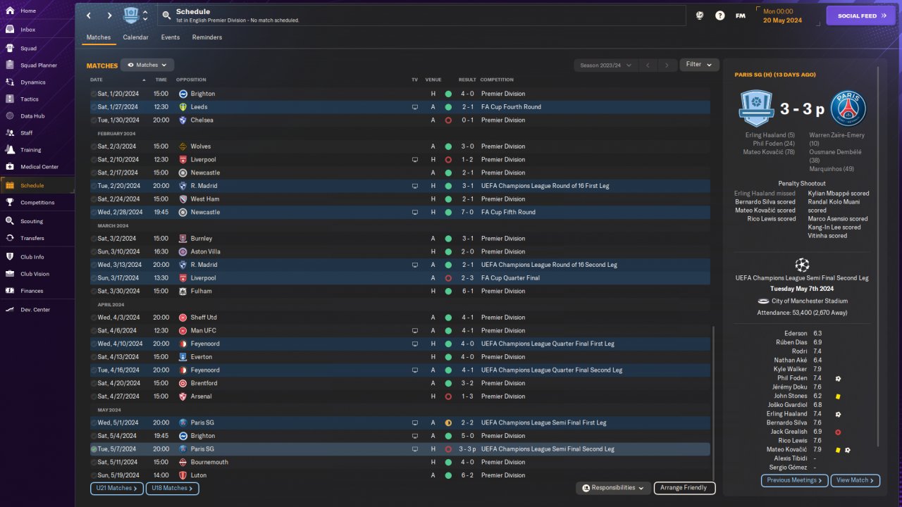Open the FM menu icon
The image size is (902, 507).
point(741,15)
